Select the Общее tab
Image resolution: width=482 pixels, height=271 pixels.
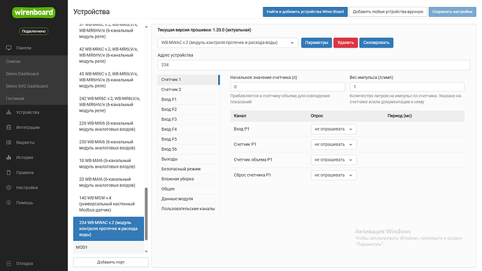189,189
